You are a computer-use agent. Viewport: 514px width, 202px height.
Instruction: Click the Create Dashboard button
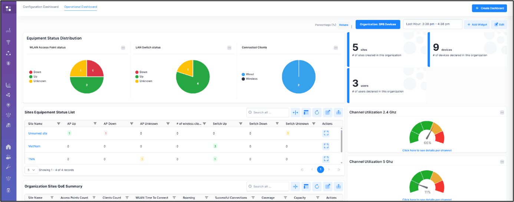[489, 8]
